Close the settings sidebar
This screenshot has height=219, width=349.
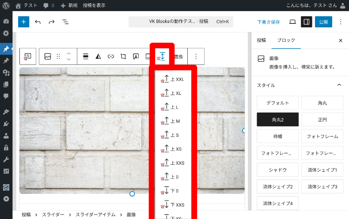pos(341,41)
